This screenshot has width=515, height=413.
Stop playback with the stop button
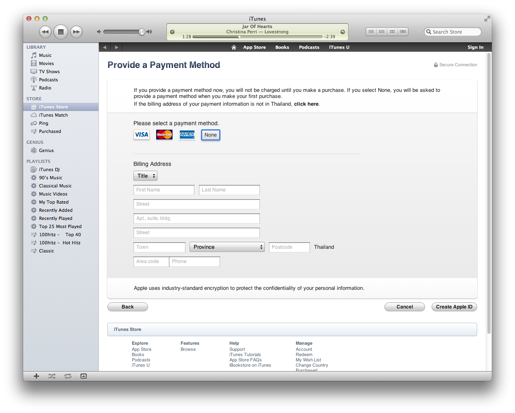[x=61, y=32]
